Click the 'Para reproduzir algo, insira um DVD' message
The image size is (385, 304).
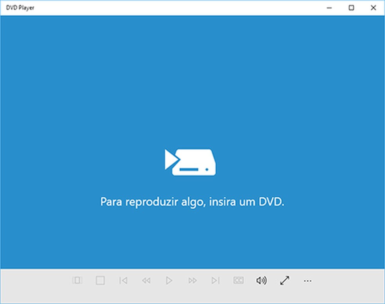click(x=192, y=201)
